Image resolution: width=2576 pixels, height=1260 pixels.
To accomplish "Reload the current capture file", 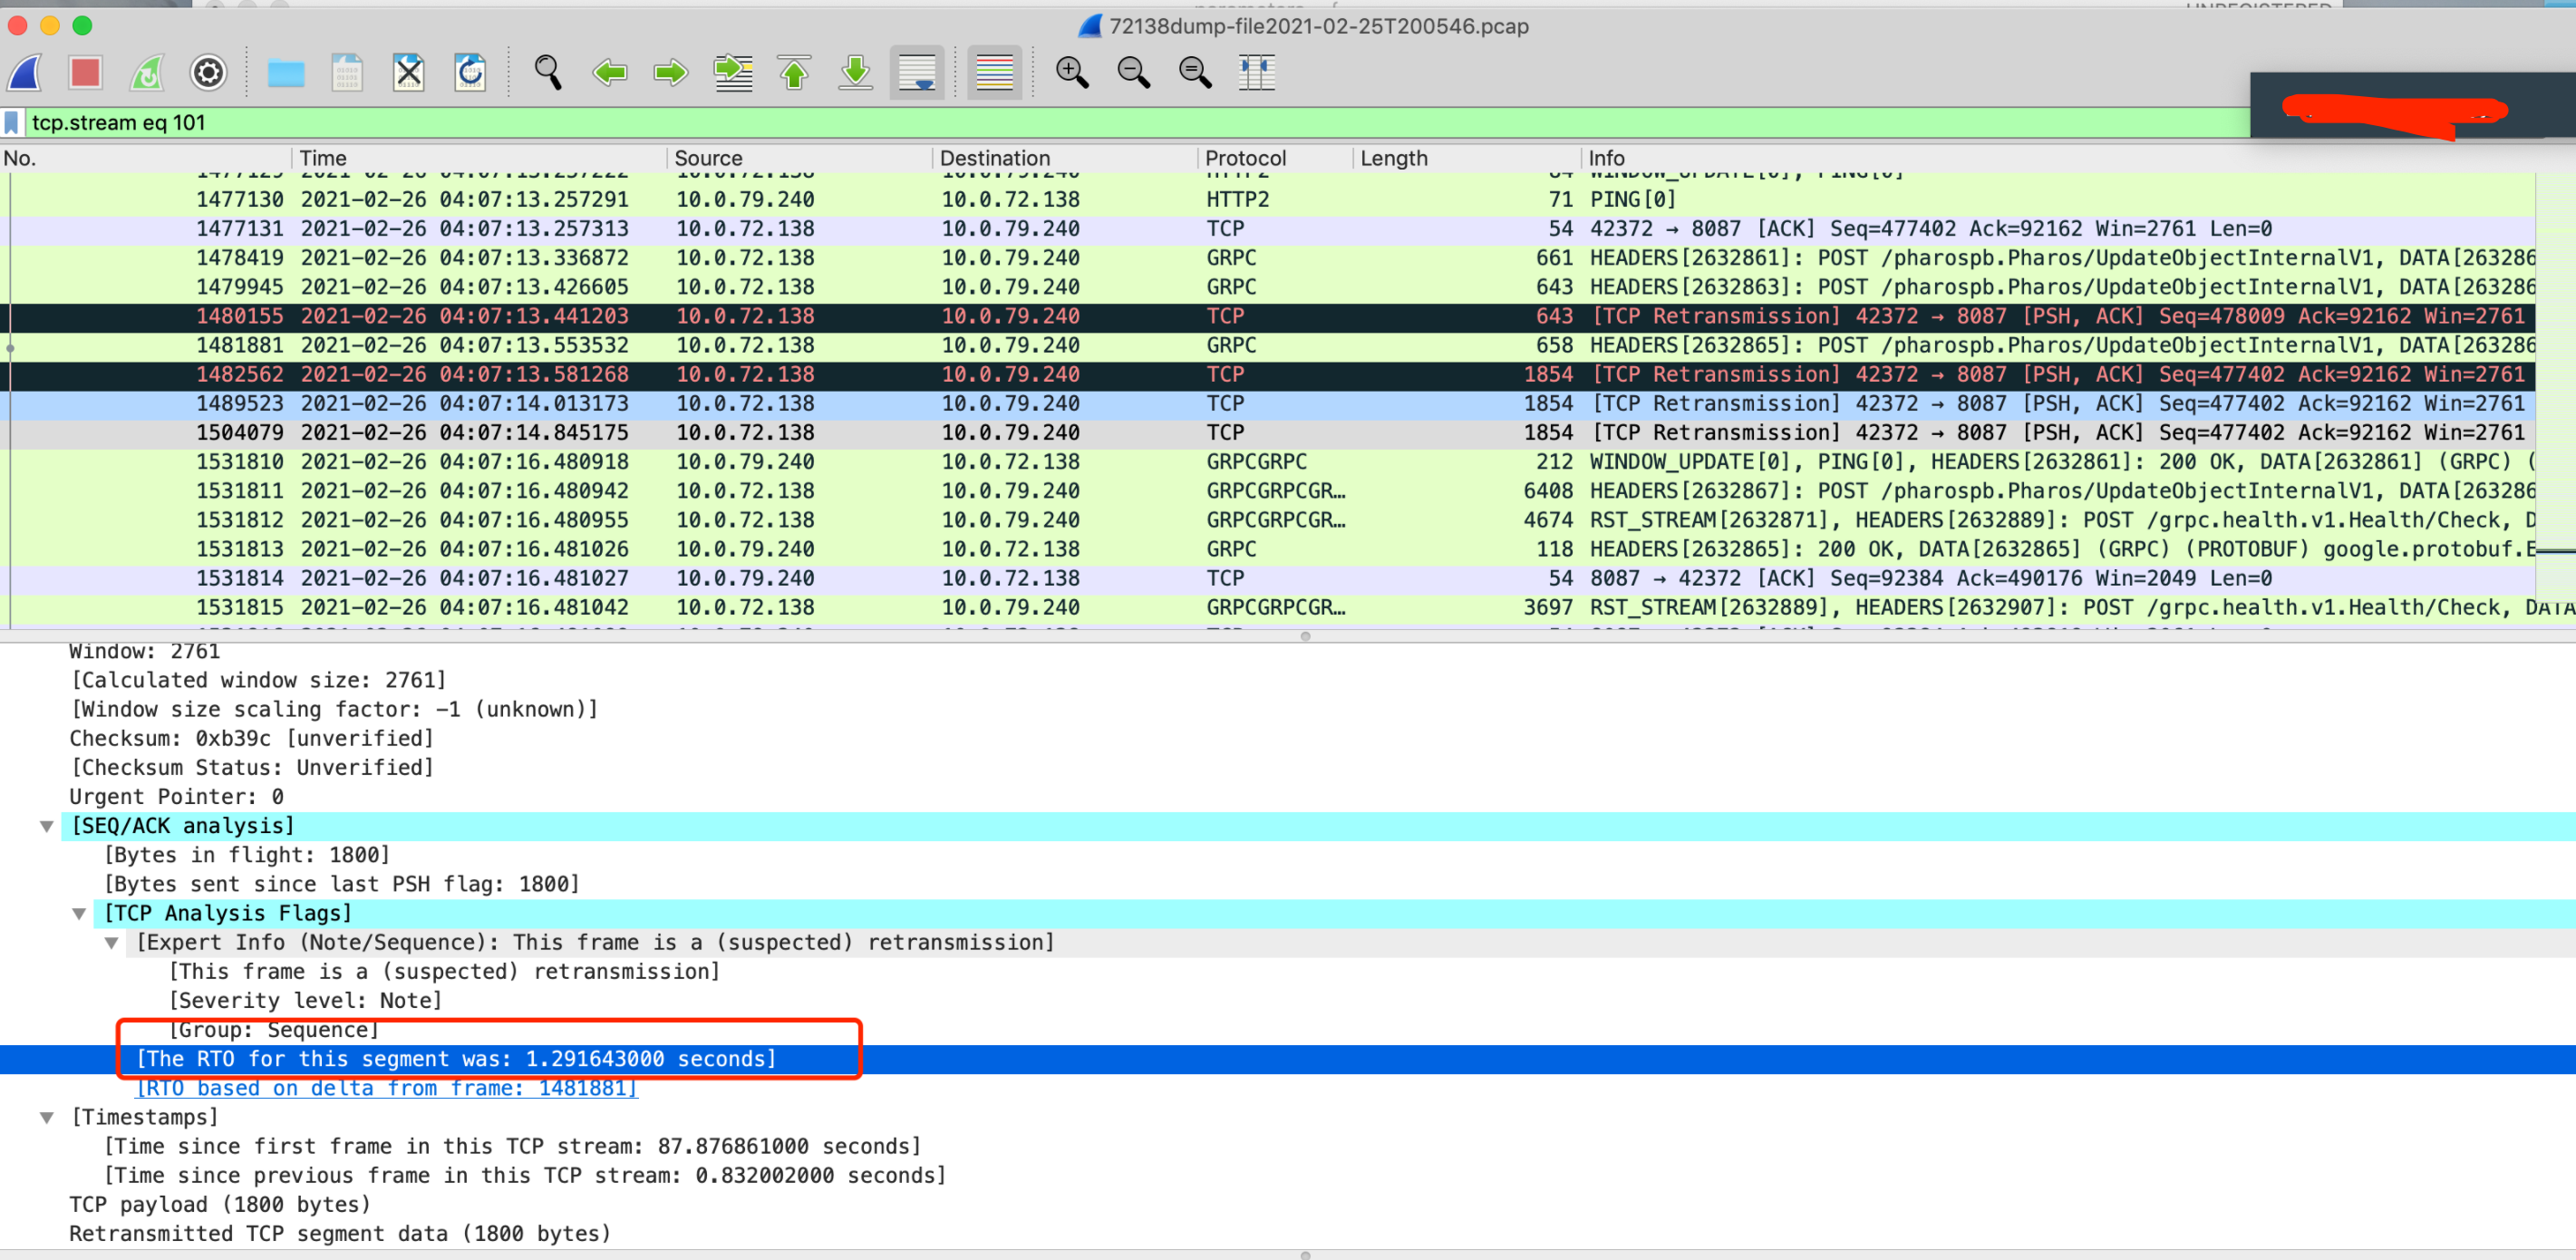I will 470,72.
